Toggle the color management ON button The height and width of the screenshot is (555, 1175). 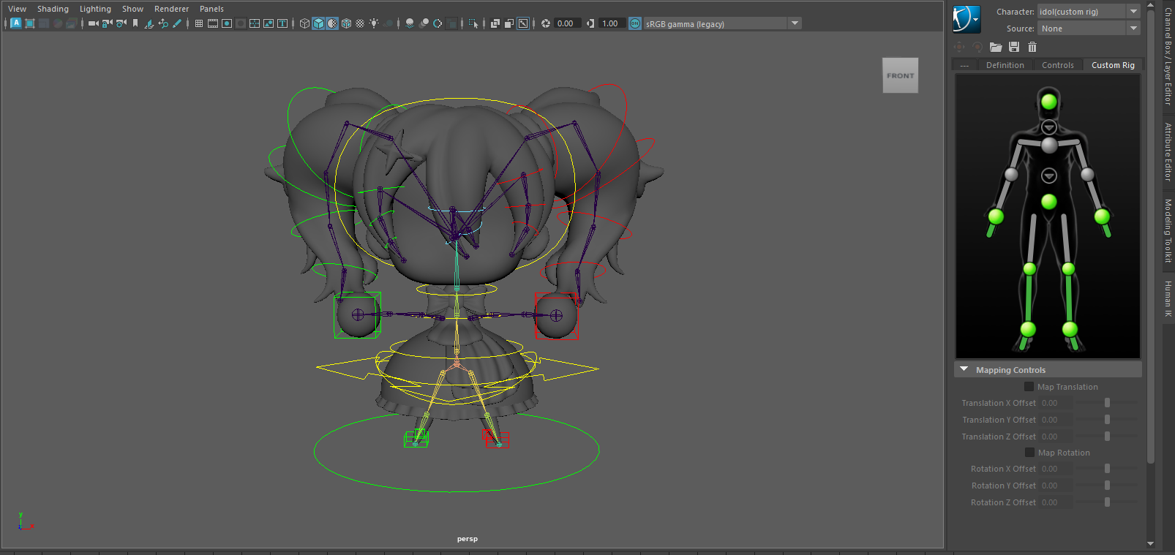point(635,23)
